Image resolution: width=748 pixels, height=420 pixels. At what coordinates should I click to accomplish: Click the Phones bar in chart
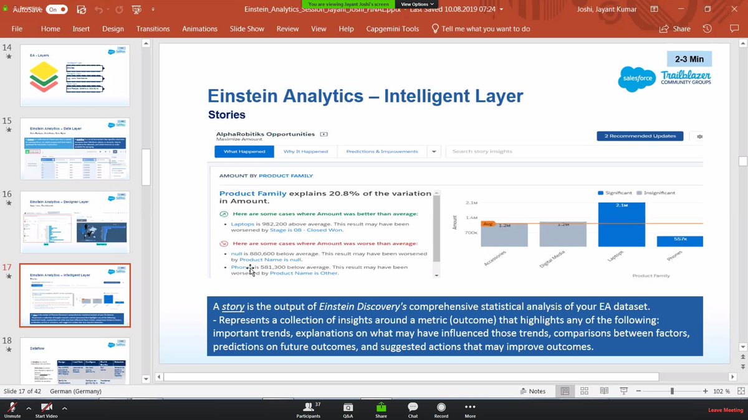(679, 241)
